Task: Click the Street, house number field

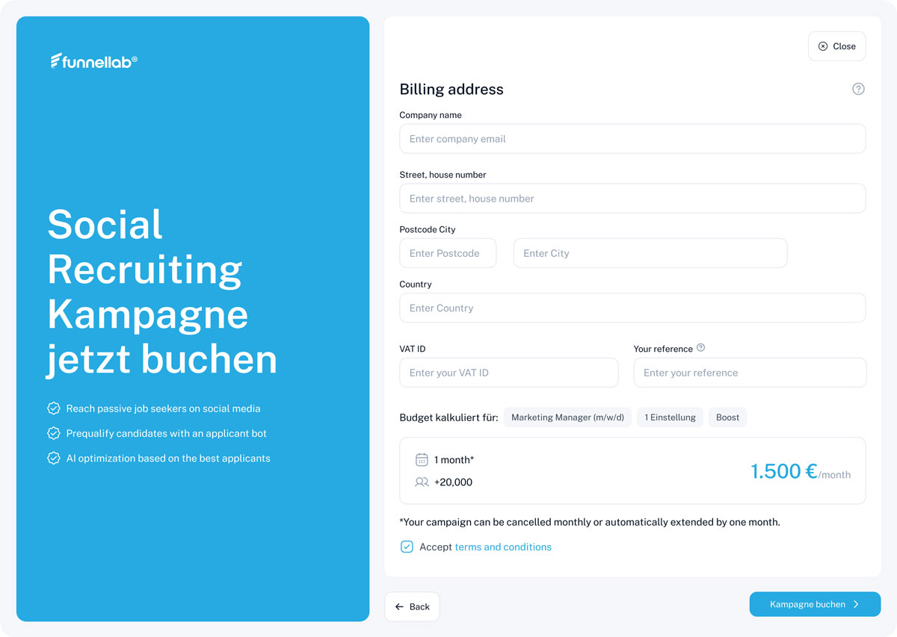Action: pos(632,199)
